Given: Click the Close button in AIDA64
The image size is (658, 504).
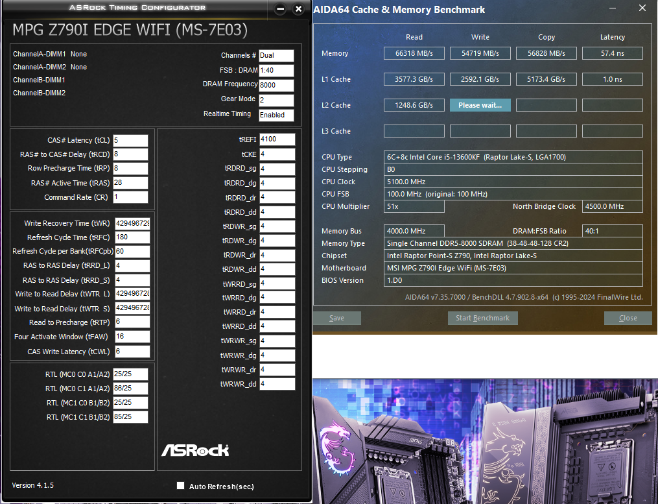Looking at the screenshot, I should pos(628,318).
